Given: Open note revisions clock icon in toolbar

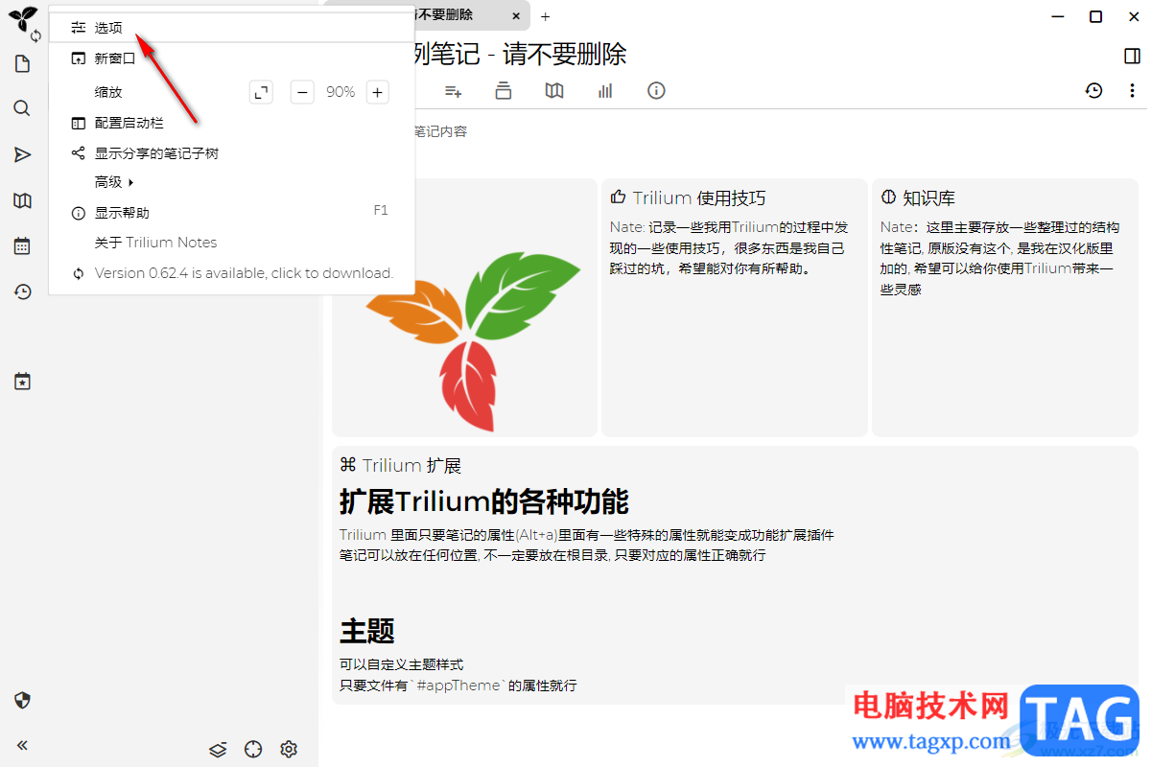Looking at the screenshot, I should (1094, 91).
